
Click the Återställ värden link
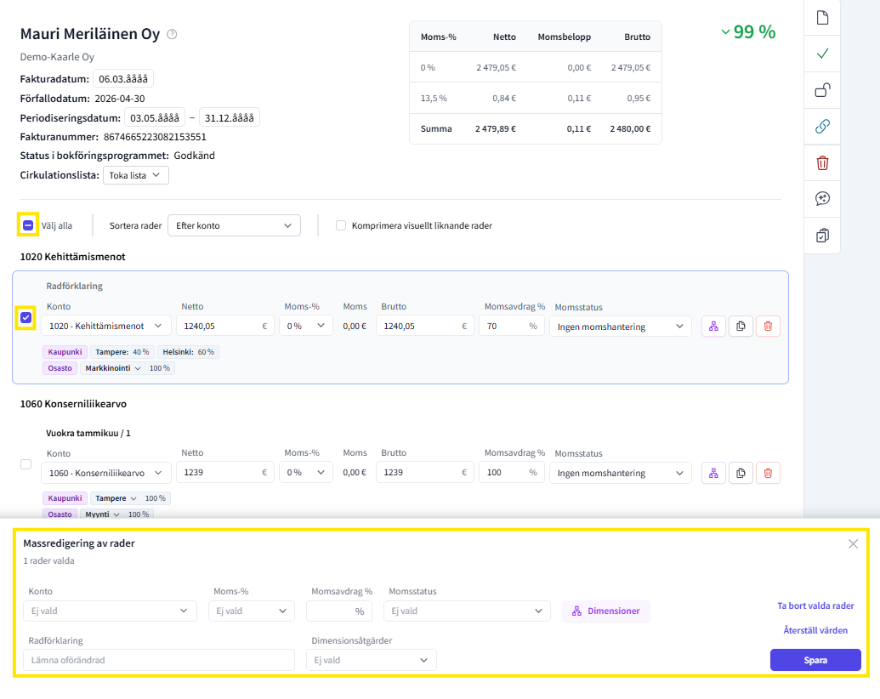click(815, 630)
